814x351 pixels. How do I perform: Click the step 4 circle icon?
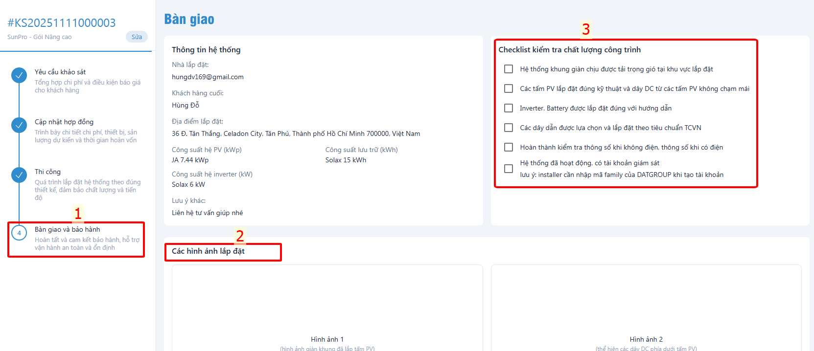tap(19, 233)
